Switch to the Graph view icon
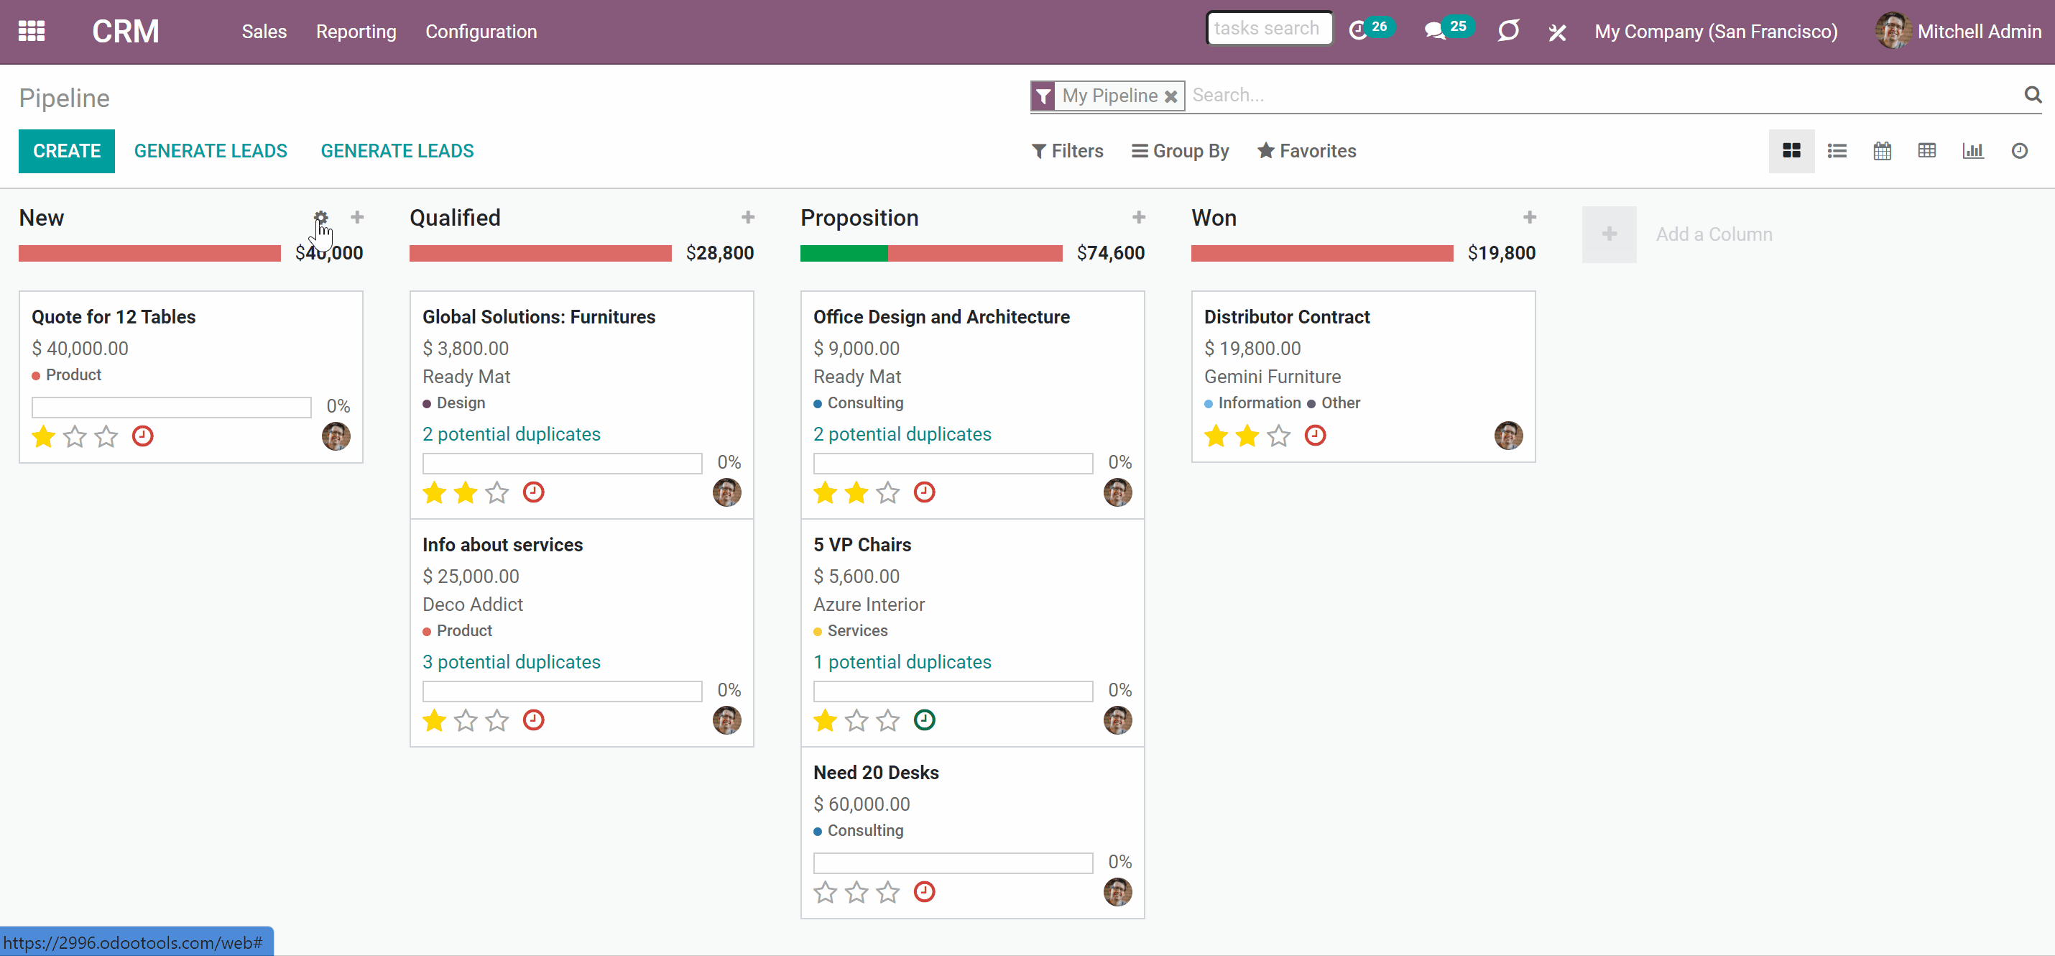 1973,151
